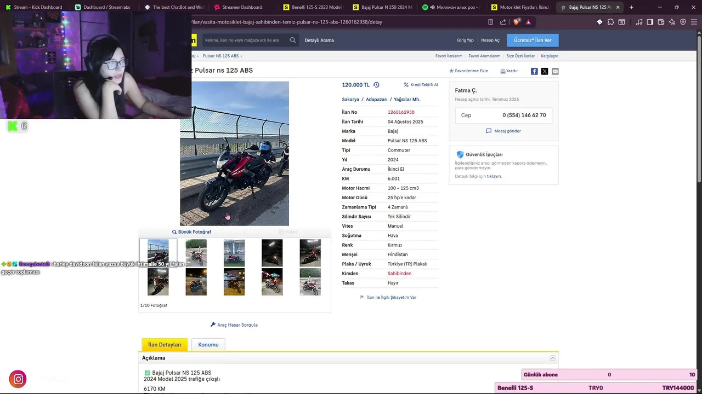
Task: Click the Instagram icon overlay
Action: 18,379
